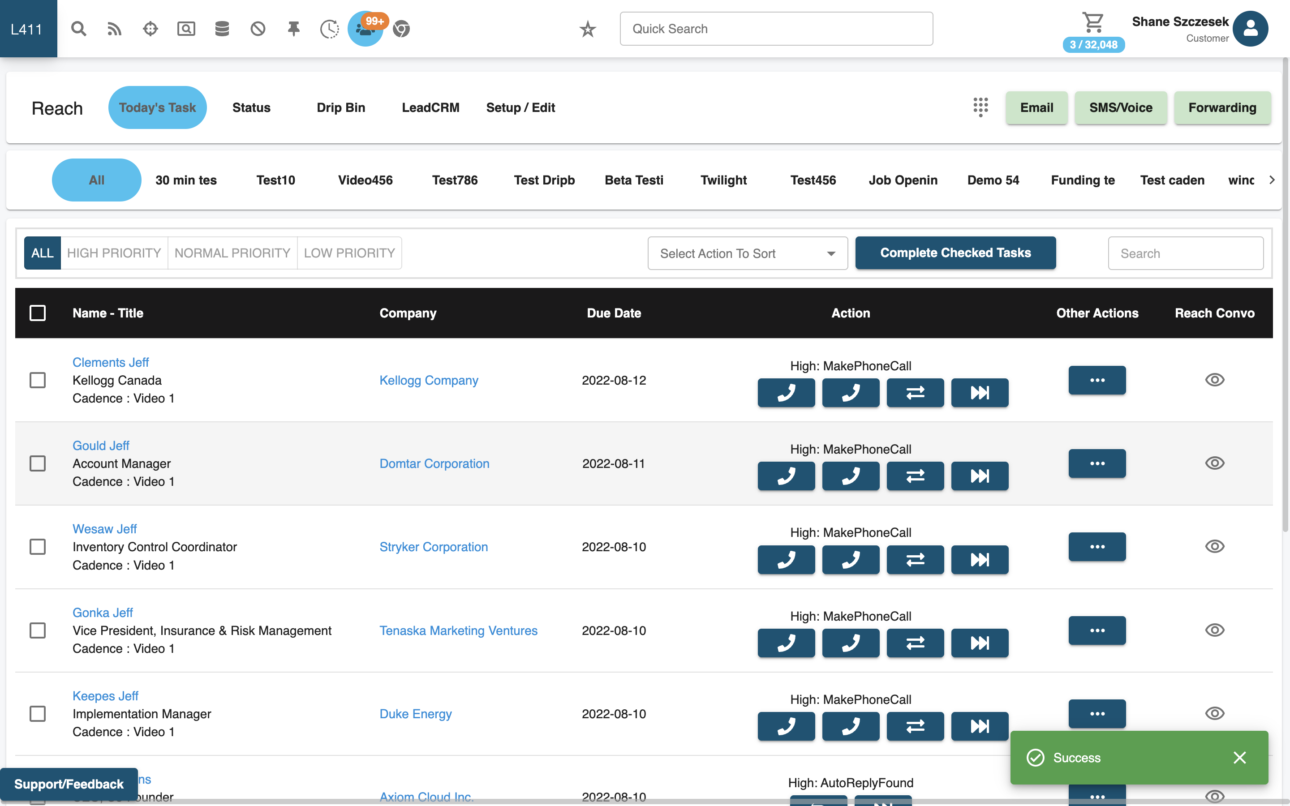
Task: Open the dial pad grid icon
Action: pyautogui.click(x=980, y=107)
